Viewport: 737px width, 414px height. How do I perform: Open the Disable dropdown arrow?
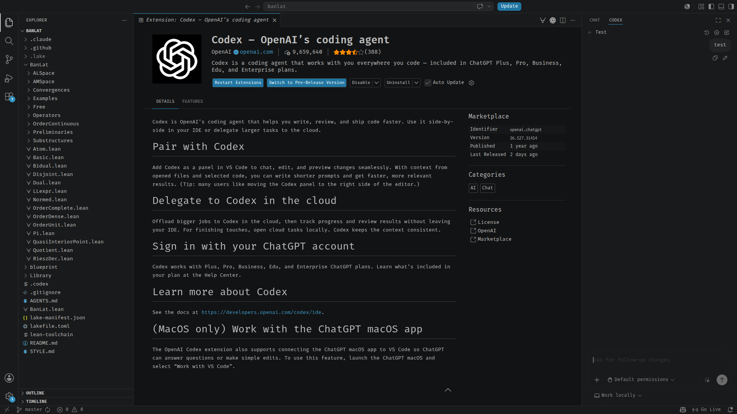click(x=377, y=83)
